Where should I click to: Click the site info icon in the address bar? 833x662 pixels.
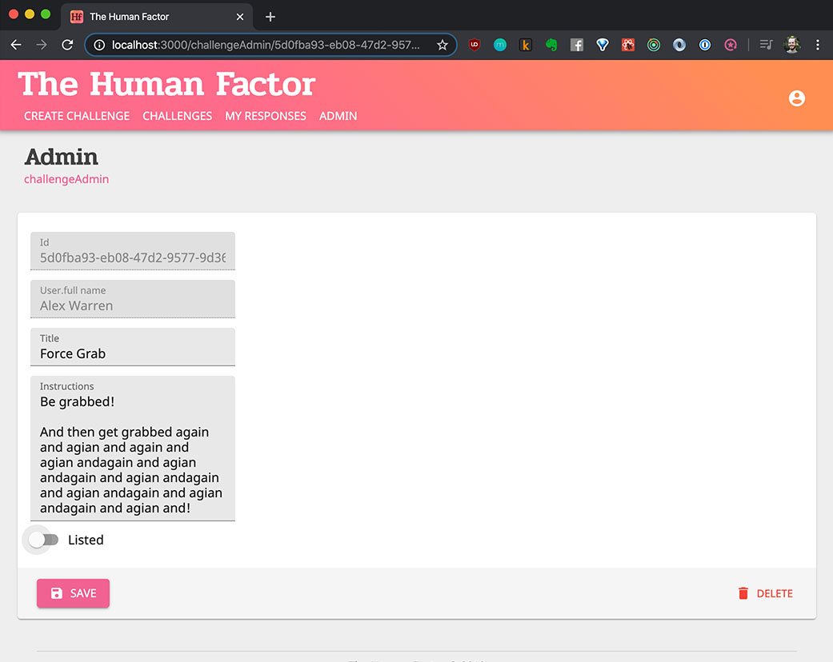click(x=99, y=45)
